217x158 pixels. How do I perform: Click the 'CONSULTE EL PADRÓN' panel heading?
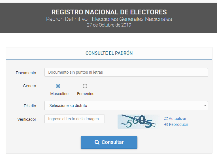[x=109, y=53]
